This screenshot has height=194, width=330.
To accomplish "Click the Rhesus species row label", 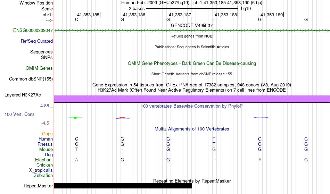I will pyautogui.click(x=45, y=144).
